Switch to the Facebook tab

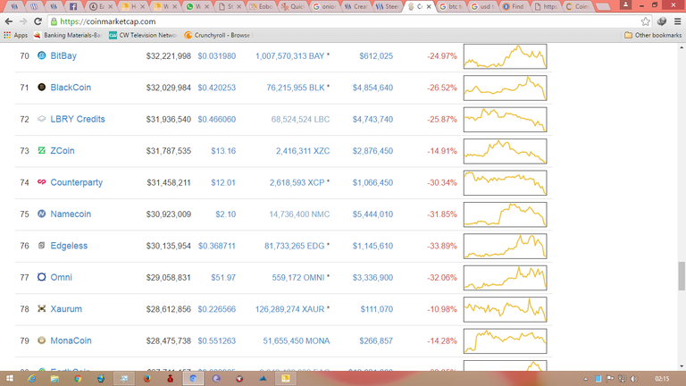coord(73,6)
